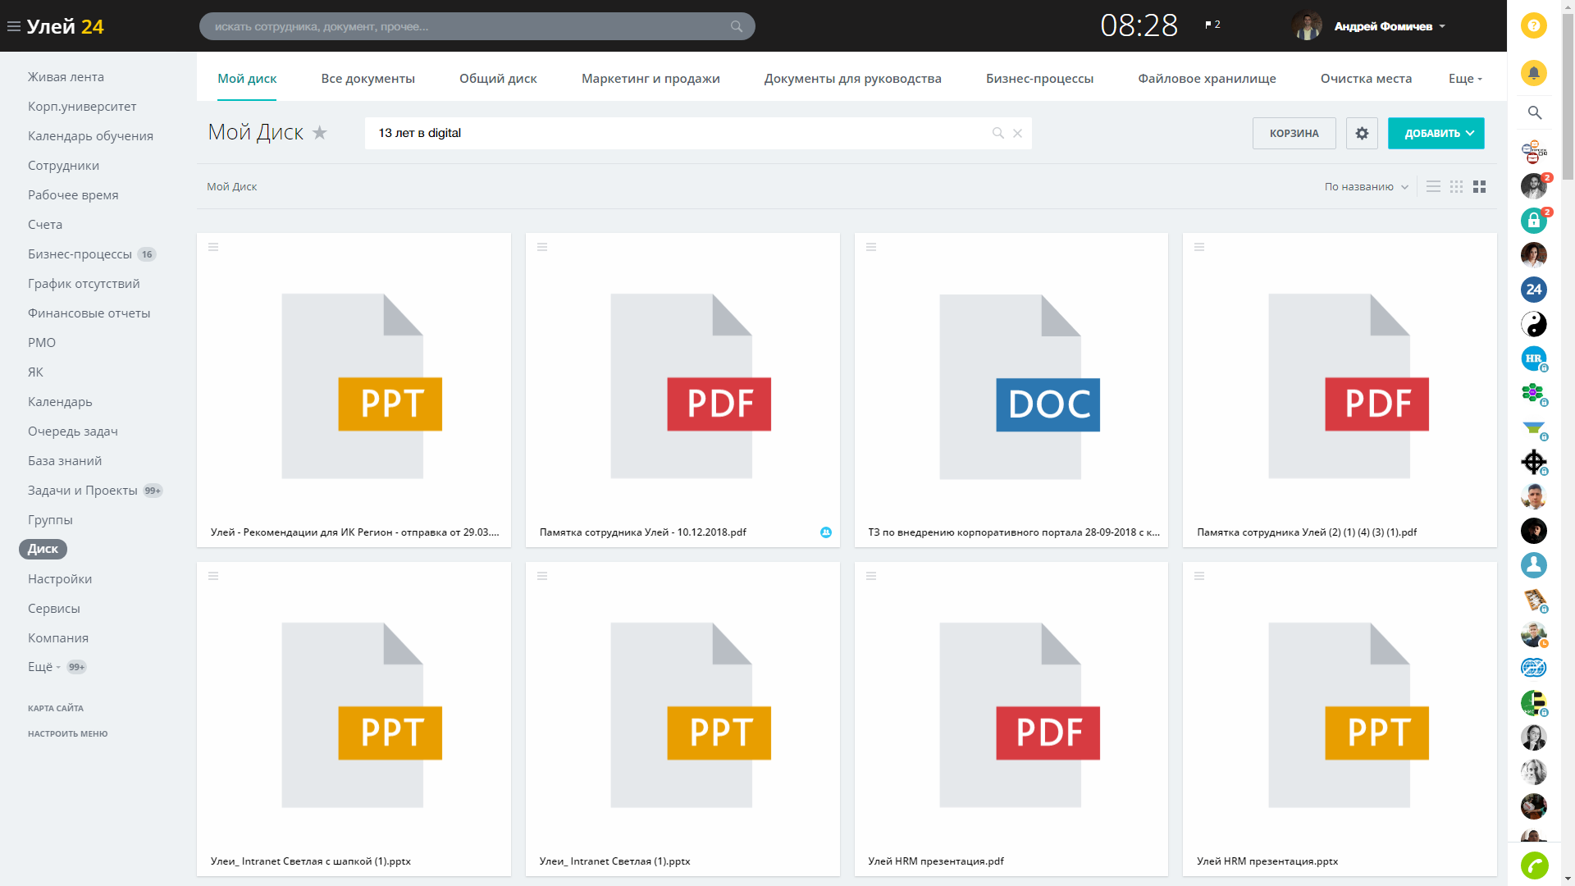
Task: Open КАРТА САЙТА link
Action: 56,708
